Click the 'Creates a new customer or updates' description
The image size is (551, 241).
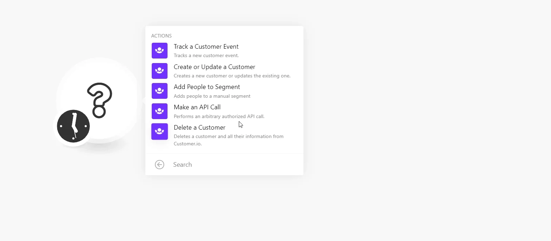232,76
